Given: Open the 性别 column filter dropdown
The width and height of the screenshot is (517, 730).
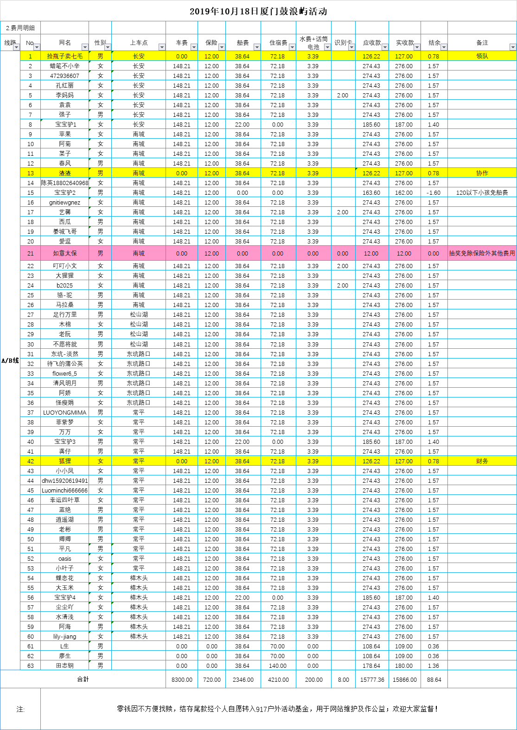Looking at the screenshot, I should [x=108, y=47].
